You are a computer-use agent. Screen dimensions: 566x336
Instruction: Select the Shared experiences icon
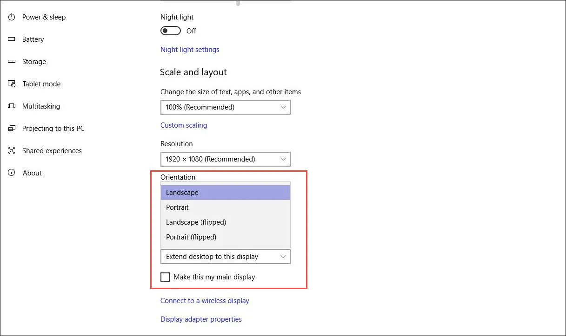tap(12, 151)
